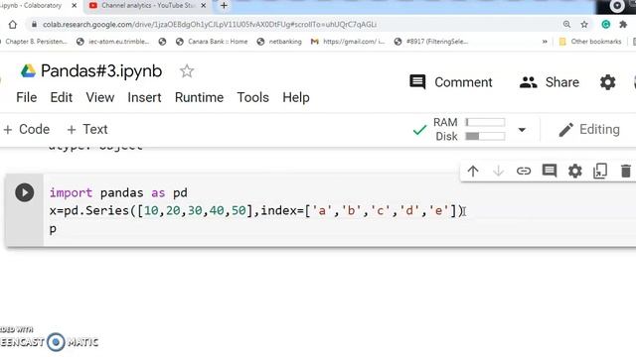The height and width of the screenshot is (357, 636).
Task: Move cell up with arrow icon
Action: (x=473, y=171)
